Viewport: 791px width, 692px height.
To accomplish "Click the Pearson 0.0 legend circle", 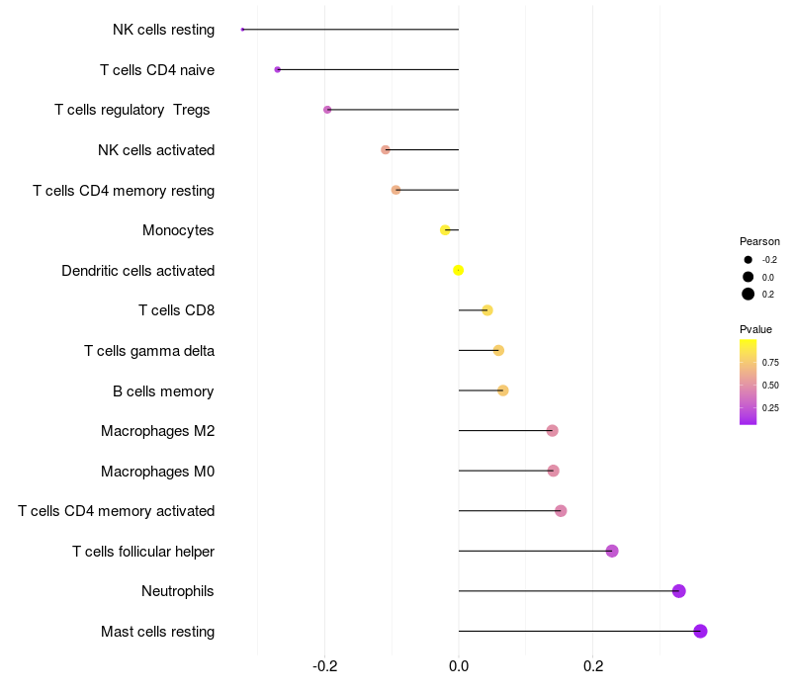I will point(747,277).
